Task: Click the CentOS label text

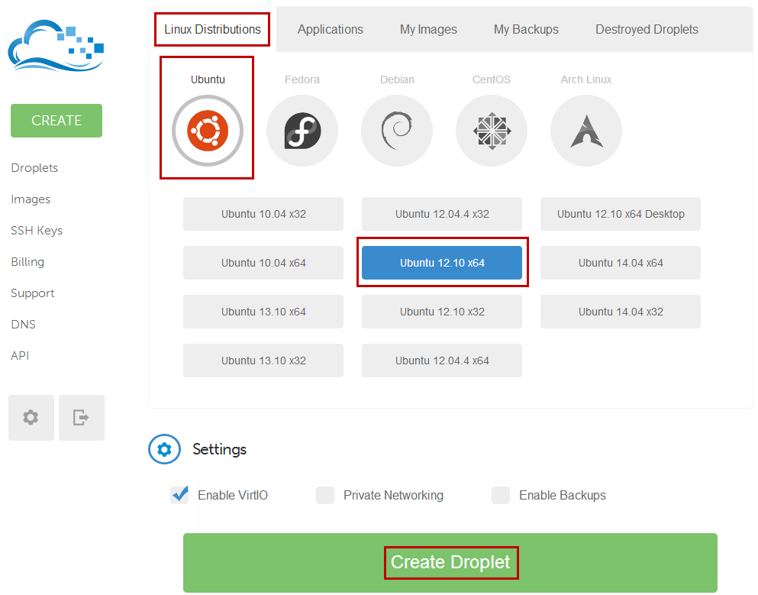Action: point(491,79)
